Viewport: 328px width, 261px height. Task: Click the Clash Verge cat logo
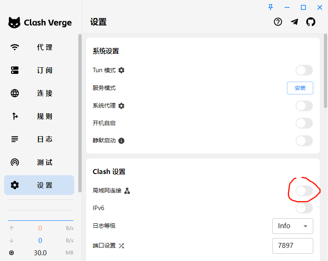pos(14,23)
